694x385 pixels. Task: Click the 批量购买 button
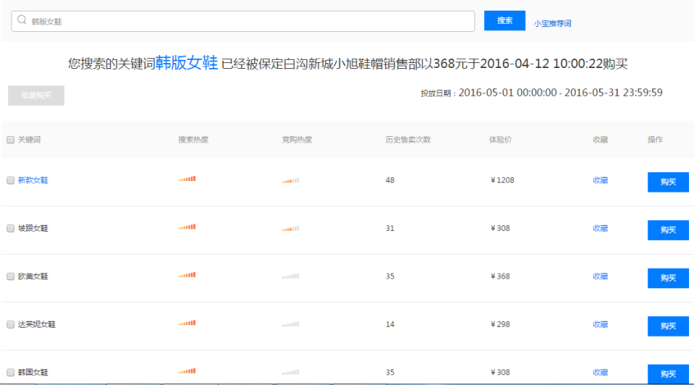tap(36, 95)
